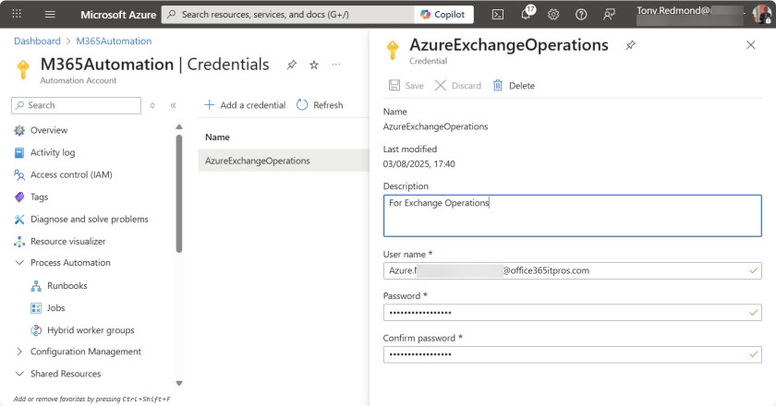Click the Save button
The height and width of the screenshot is (406, 776).
click(x=406, y=86)
